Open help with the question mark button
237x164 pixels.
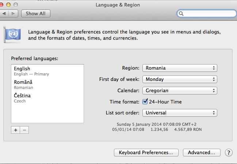point(229,153)
